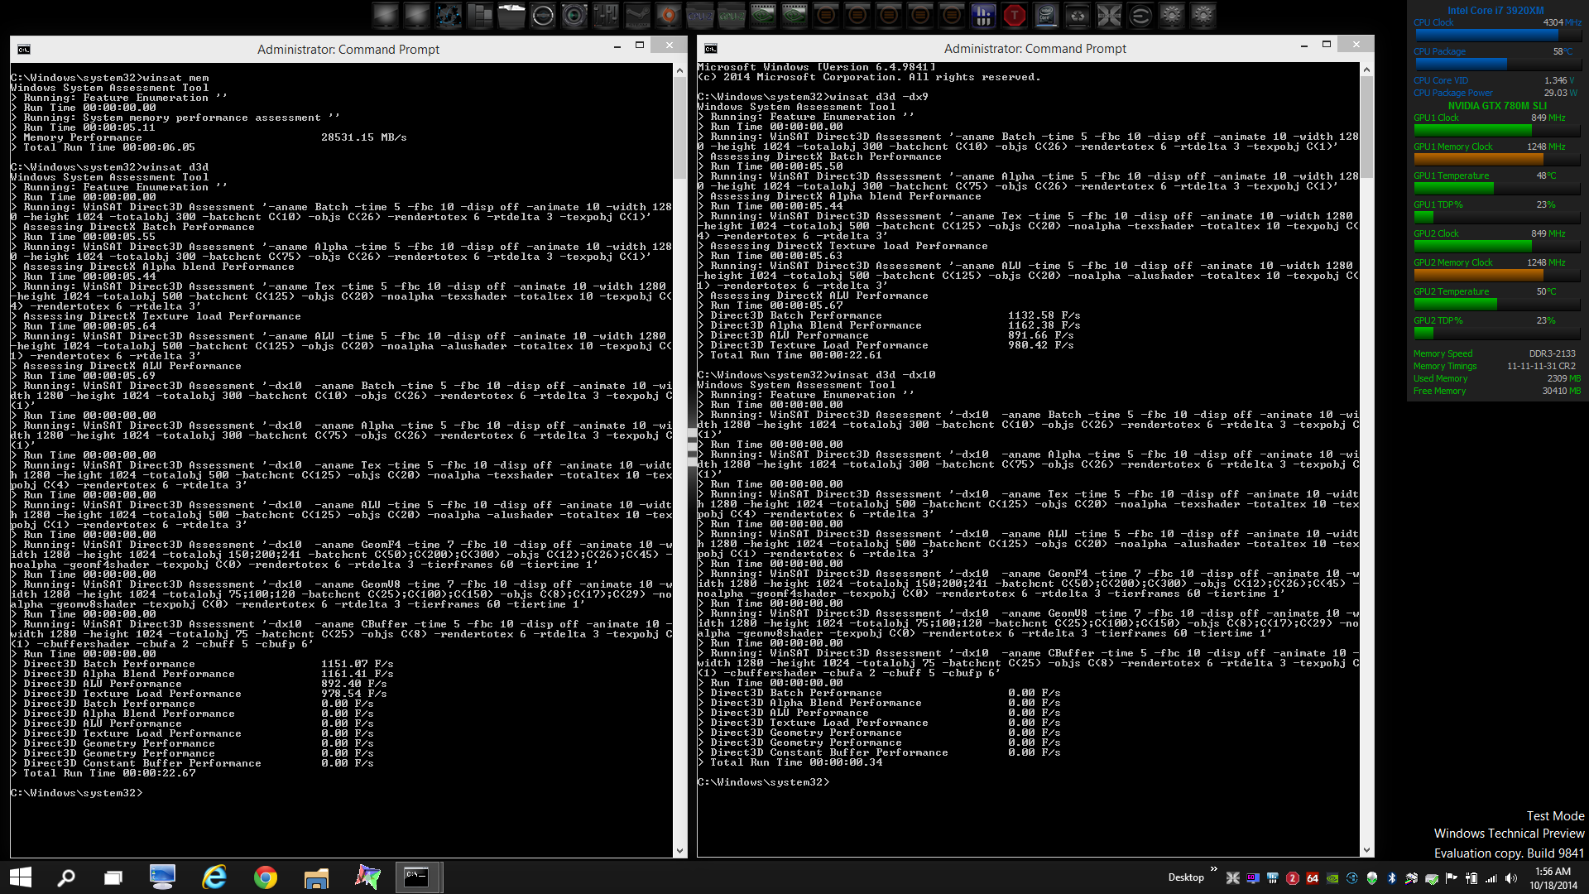Click the DDR3-2133 memory speed value
This screenshot has height=894, width=1589.
pyautogui.click(x=1553, y=353)
